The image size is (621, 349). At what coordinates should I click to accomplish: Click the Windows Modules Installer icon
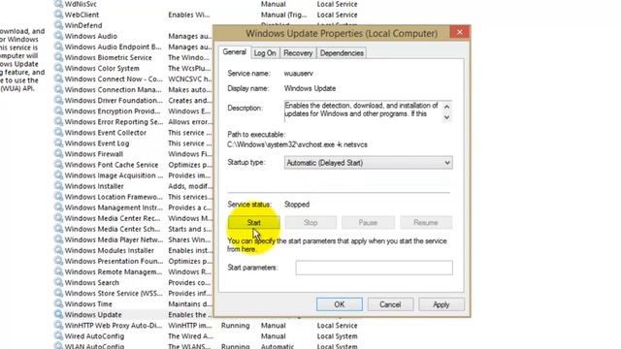(x=58, y=250)
